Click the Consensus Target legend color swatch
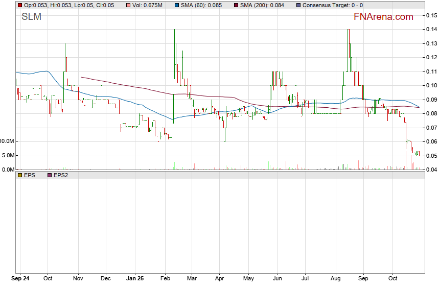The image size is (439, 289). [298, 5]
